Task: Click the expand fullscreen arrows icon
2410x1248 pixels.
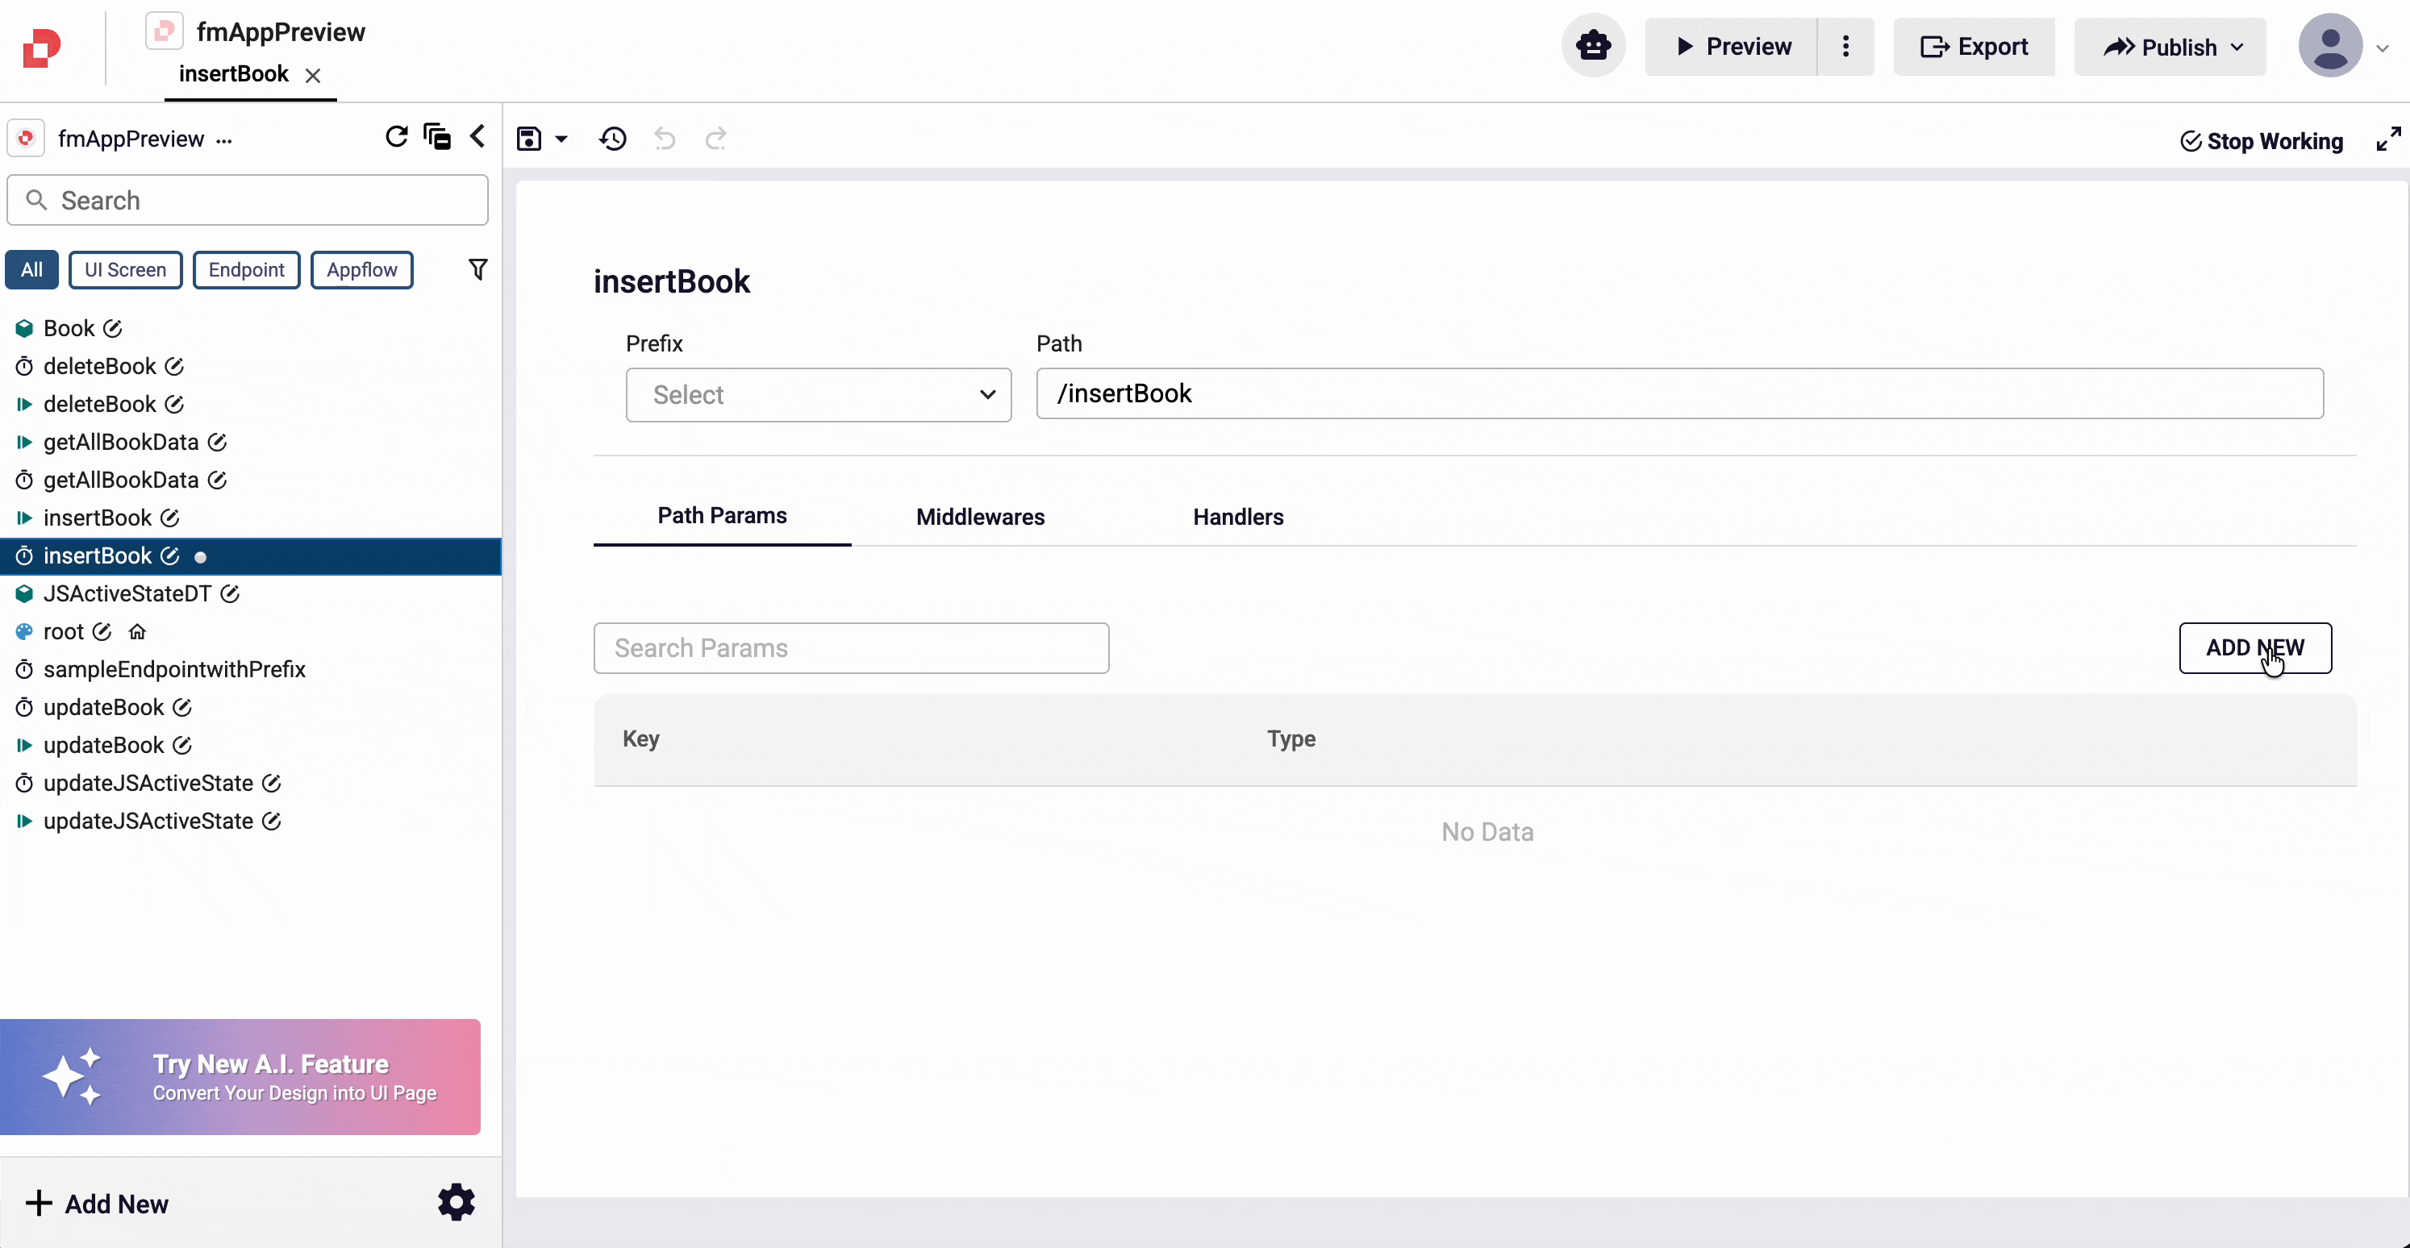Action: (2387, 139)
